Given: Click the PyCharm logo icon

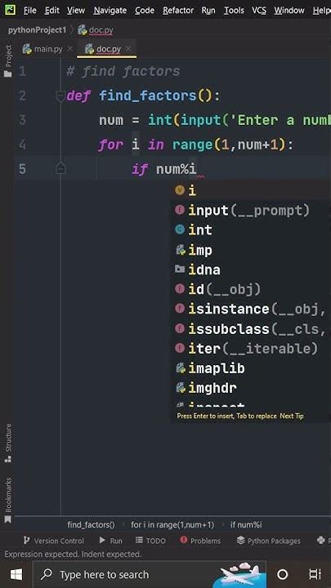Looking at the screenshot, I should point(10,10).
